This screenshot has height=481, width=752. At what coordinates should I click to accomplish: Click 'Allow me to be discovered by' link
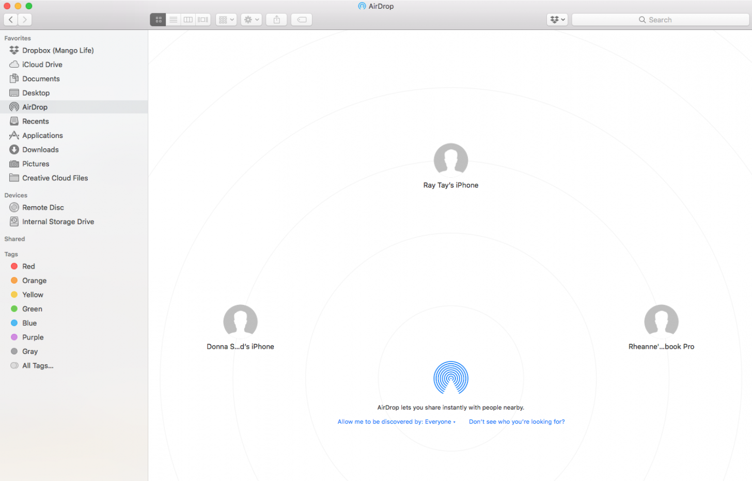click(x=396, y=422)
